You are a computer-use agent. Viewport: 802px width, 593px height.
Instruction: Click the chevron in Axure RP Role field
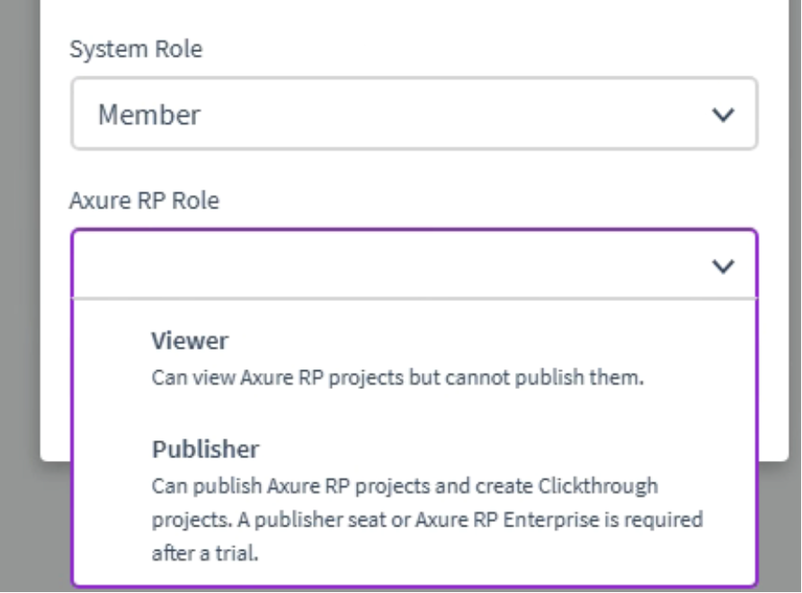pyautogui.click(x=723, y=266)
